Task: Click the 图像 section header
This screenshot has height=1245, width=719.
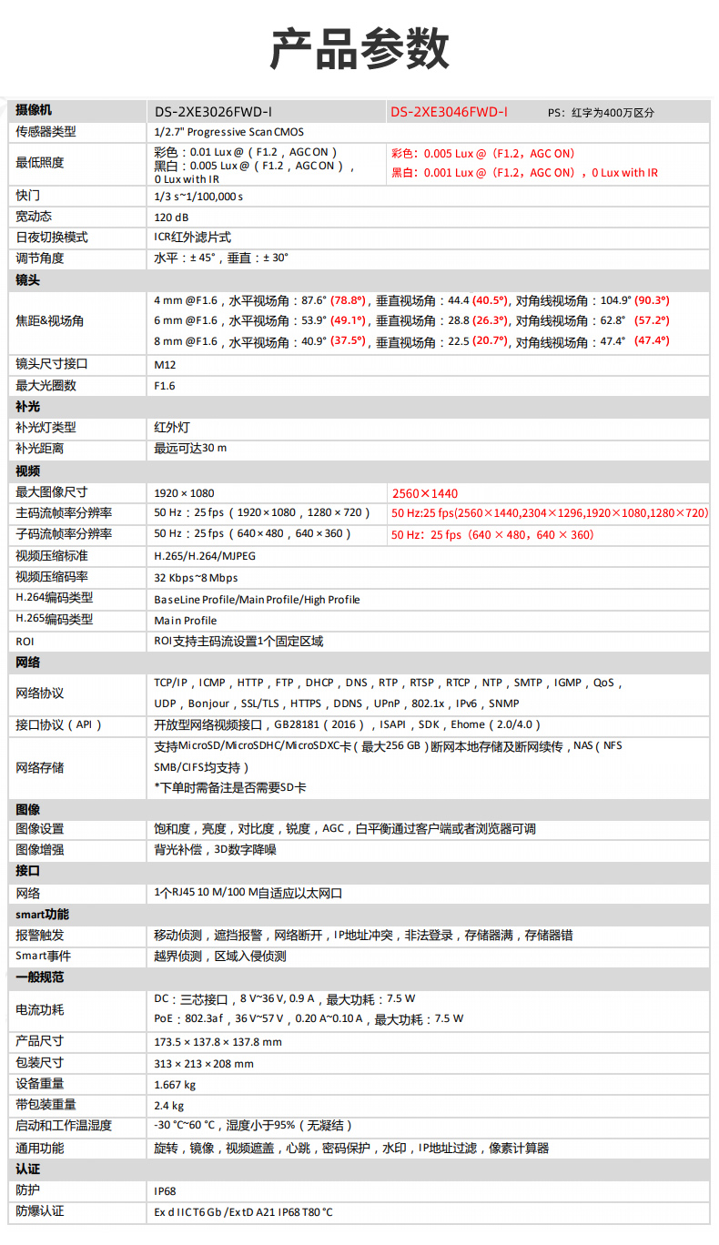Action: (x=28, y=809)
